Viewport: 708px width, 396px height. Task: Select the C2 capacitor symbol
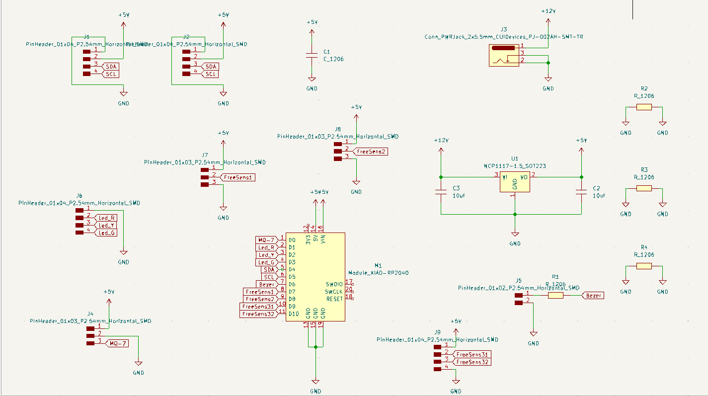pyautogui.click(x=581, y=192)
